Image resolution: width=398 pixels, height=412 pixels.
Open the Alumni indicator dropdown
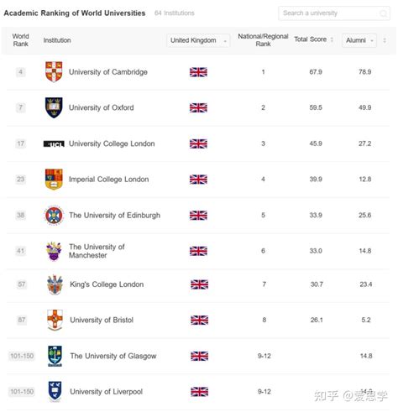(x=359, y=40)
